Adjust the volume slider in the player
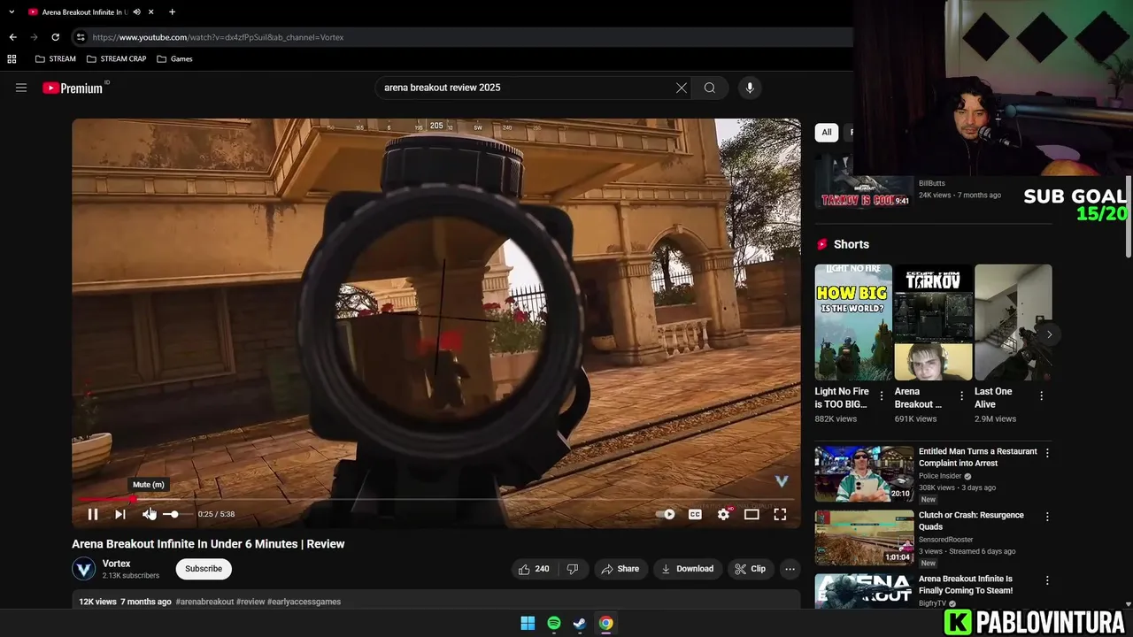Image resolution: width=1133 pixels, height=637 pixels. 176,514
